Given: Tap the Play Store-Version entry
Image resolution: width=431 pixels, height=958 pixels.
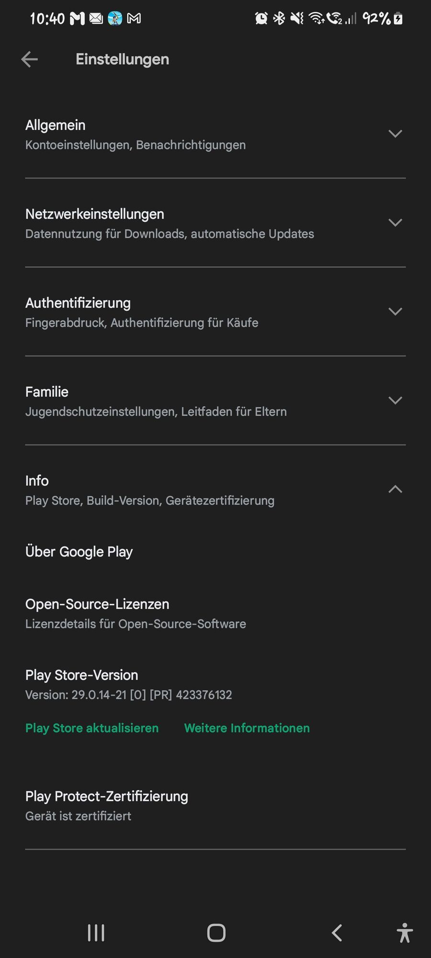Looking at the screenshot, I should click(x=215, y=684).
